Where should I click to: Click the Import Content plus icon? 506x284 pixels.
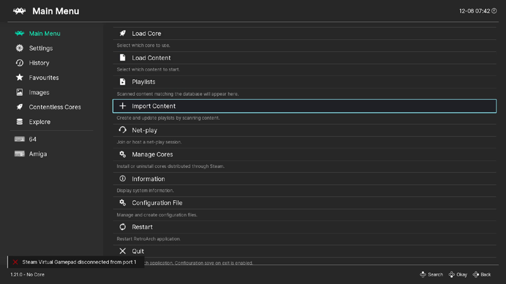click(x=123, y=106)
